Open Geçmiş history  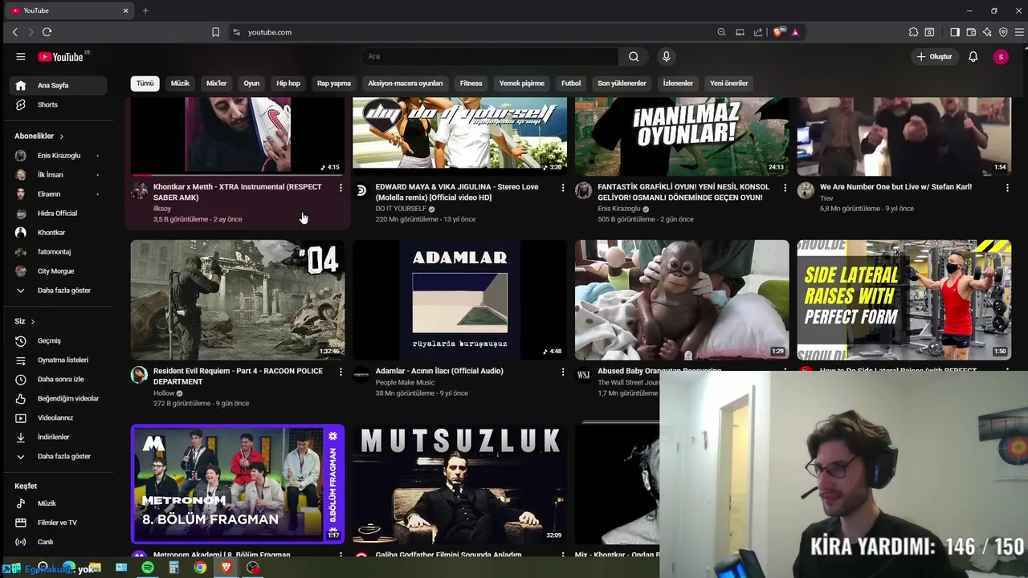point(59,341)
